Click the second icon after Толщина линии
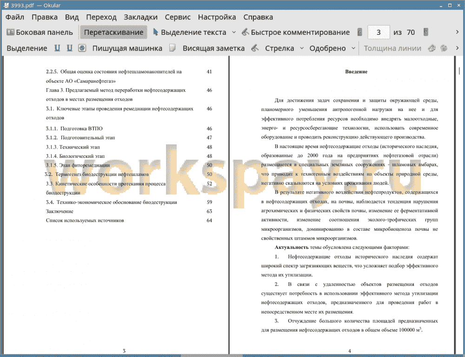Viewport: 465px width, 357px height. coord(444,48)
